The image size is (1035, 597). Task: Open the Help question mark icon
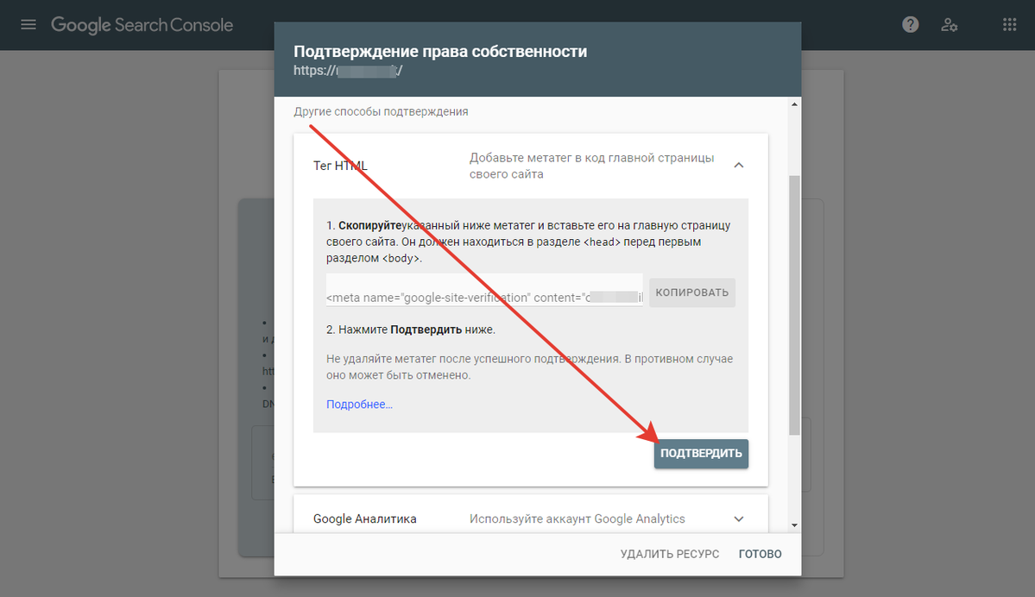(x=910, y=25)
